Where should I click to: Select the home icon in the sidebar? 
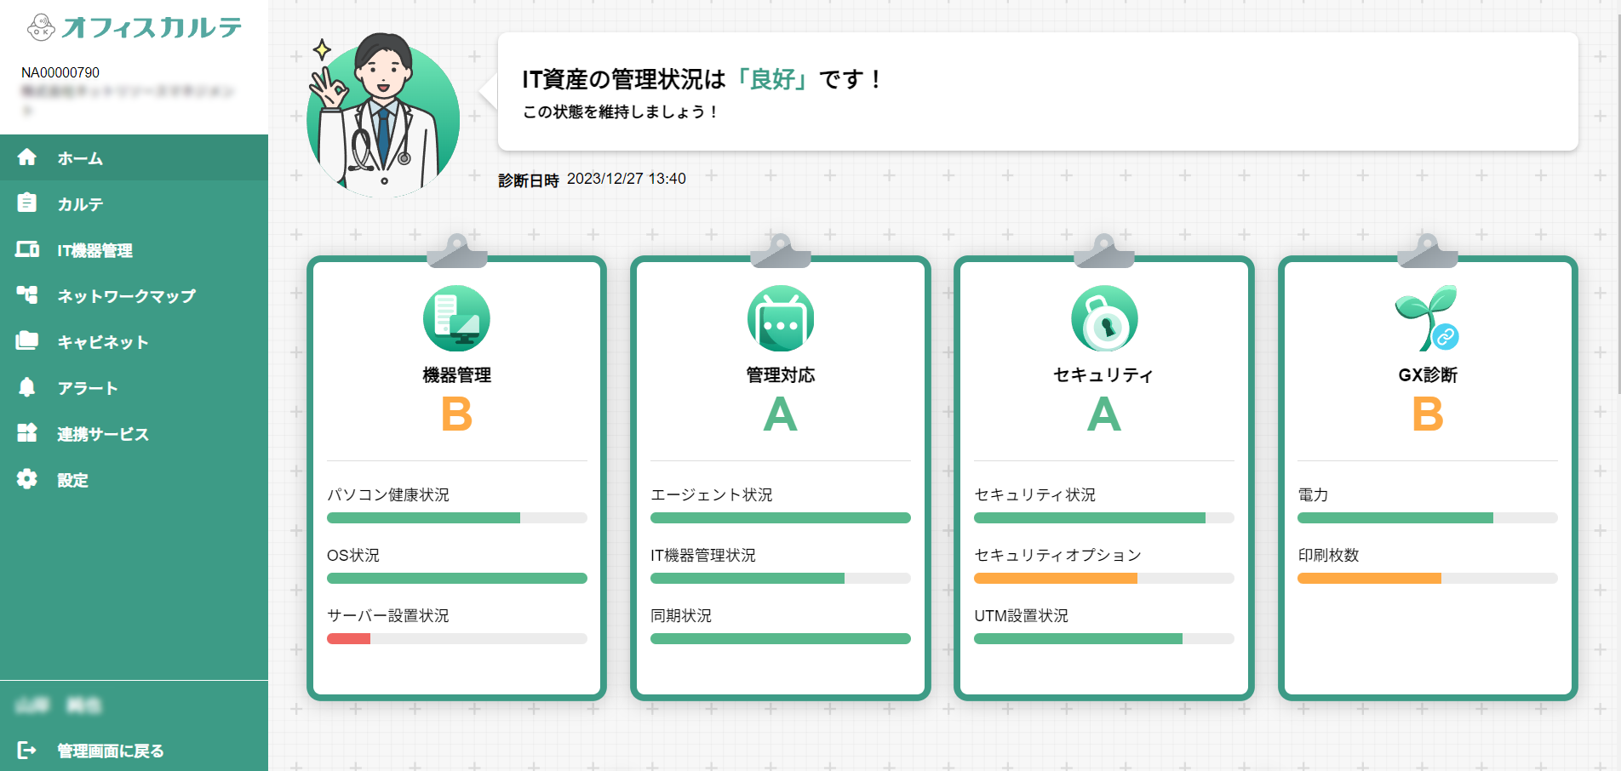28,157
